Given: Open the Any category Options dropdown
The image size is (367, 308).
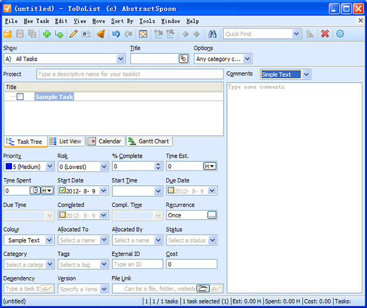Looking at the screenshot, I should [x=247, y=59].
